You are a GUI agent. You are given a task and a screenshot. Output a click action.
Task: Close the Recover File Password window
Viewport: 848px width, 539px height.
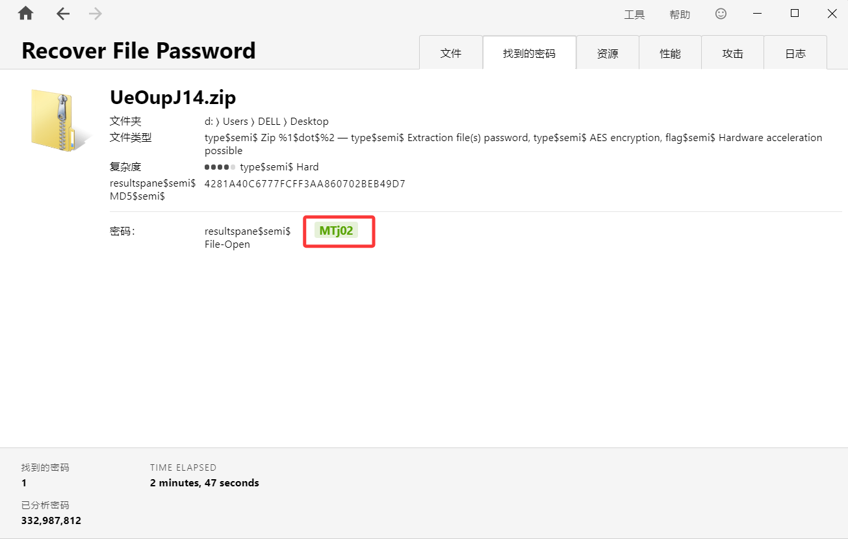(832, 13)
